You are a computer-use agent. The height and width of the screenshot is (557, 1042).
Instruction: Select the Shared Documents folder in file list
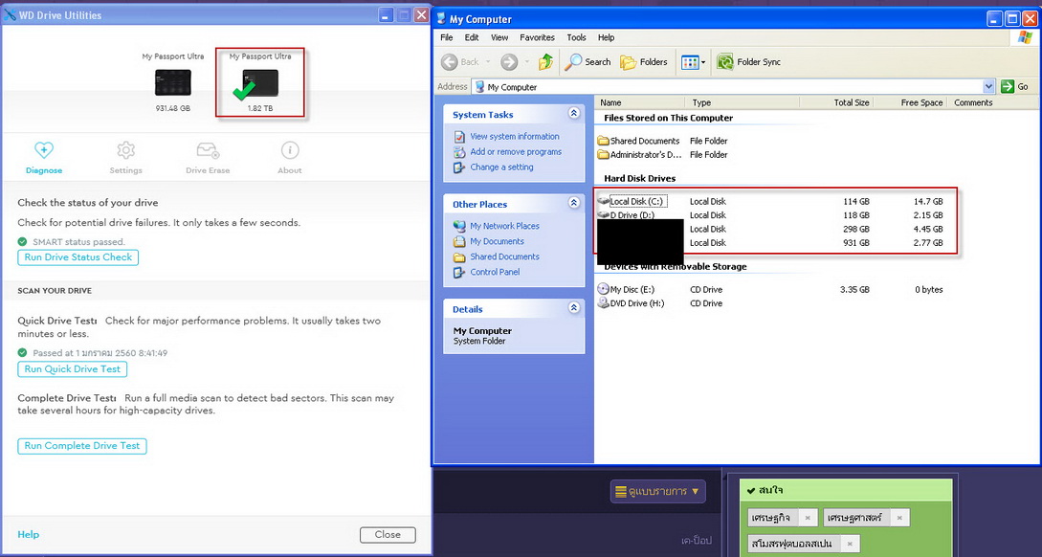pos(638,141)
